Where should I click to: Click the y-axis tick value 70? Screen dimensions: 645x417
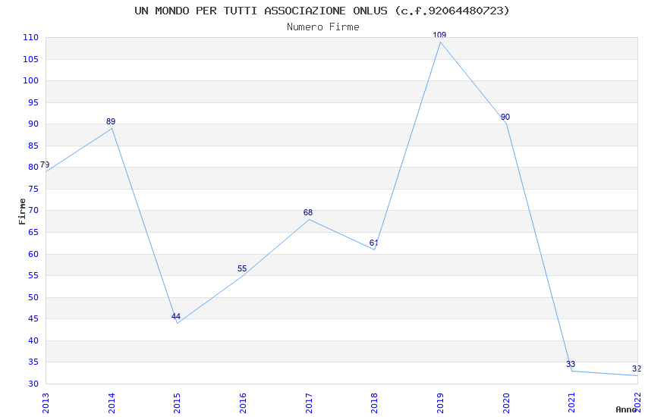[x=33, y=210]
